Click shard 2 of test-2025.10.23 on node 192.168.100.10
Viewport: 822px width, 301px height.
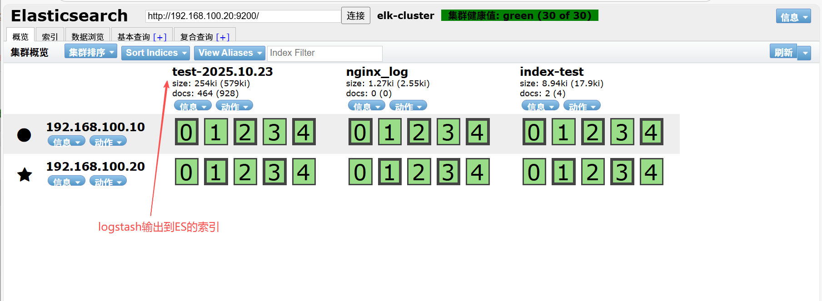coord(245,132)
